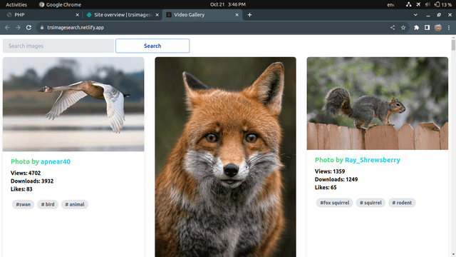Open the Chrome profile avatar
The image size is (456, 257).
pyautogui.click(x=438, y=27)
